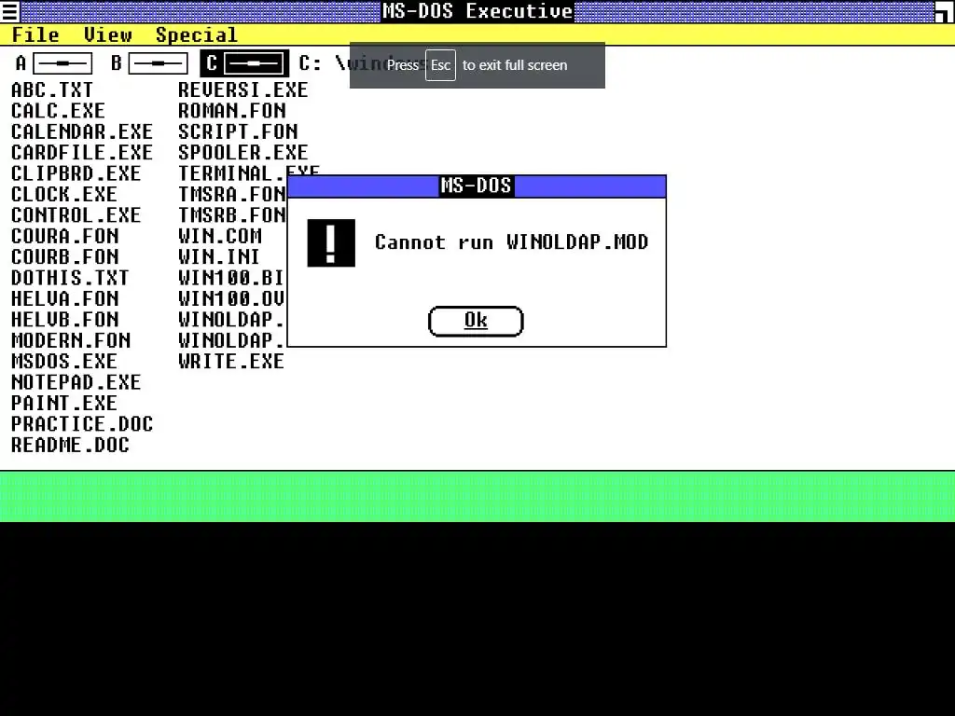955x716 pixels.
Task: Select file WIN100.BI
Action: (x=231, y=278)
